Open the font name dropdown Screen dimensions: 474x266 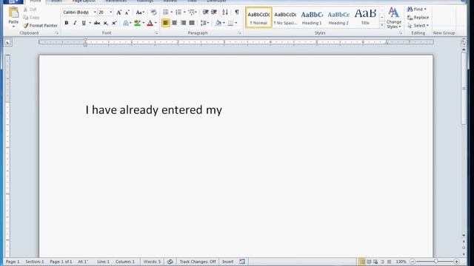[x=95, y=13]
